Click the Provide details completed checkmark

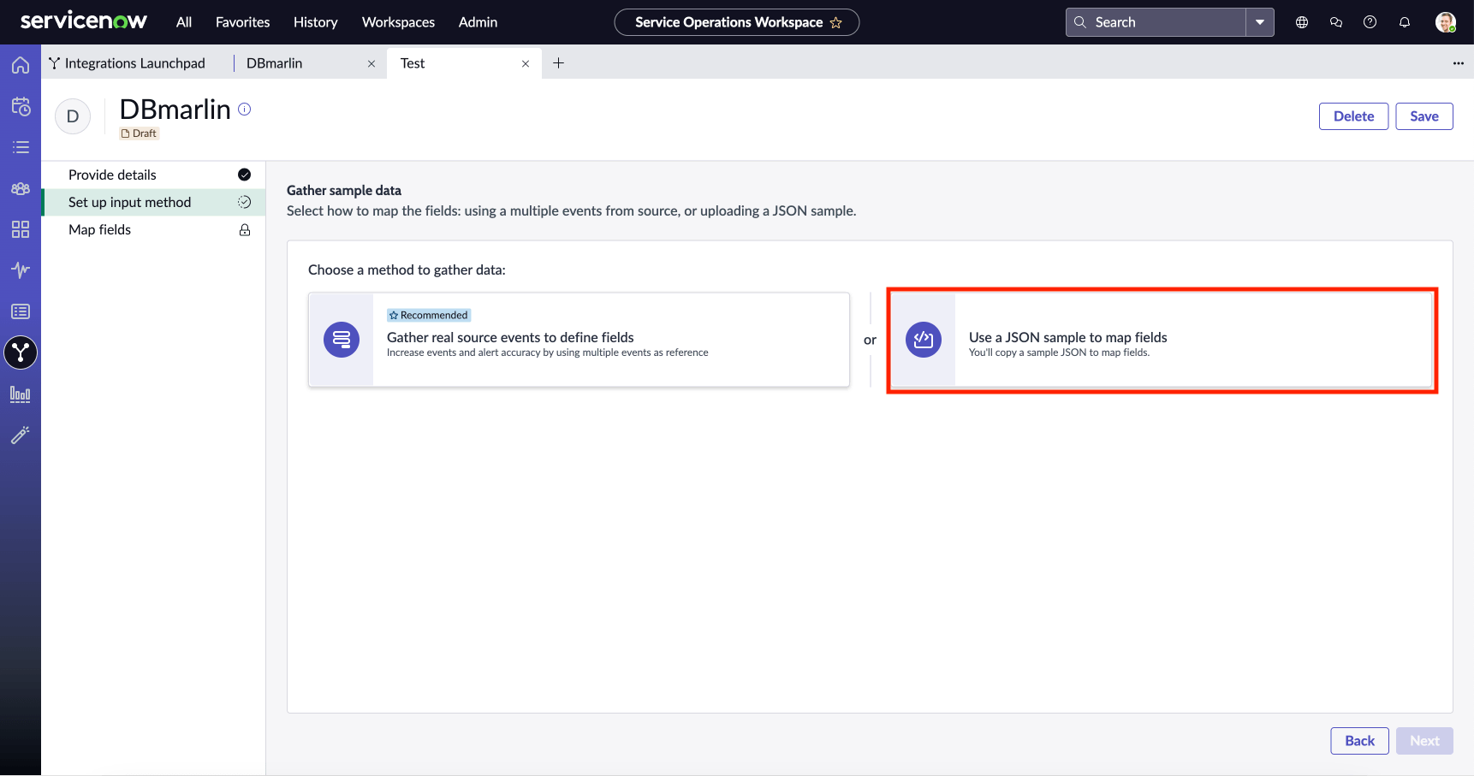(x=245, y=175)
